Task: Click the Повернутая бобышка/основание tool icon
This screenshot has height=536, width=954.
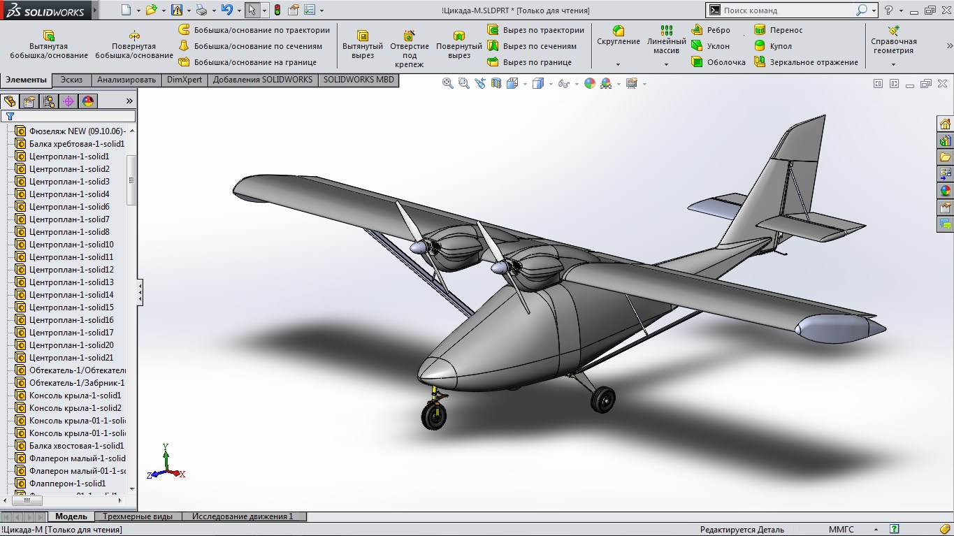Action: click(134, 36)
